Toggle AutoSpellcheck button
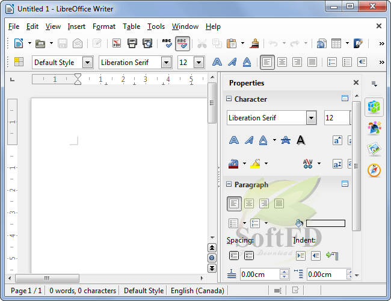The width and height of the screenshot is (391, 301). click(x=182, y=43)
